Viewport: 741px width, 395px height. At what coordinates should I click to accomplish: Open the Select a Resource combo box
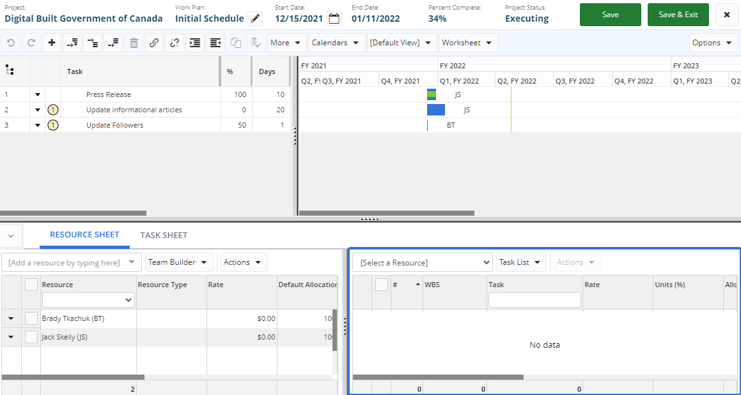(422, 262)
